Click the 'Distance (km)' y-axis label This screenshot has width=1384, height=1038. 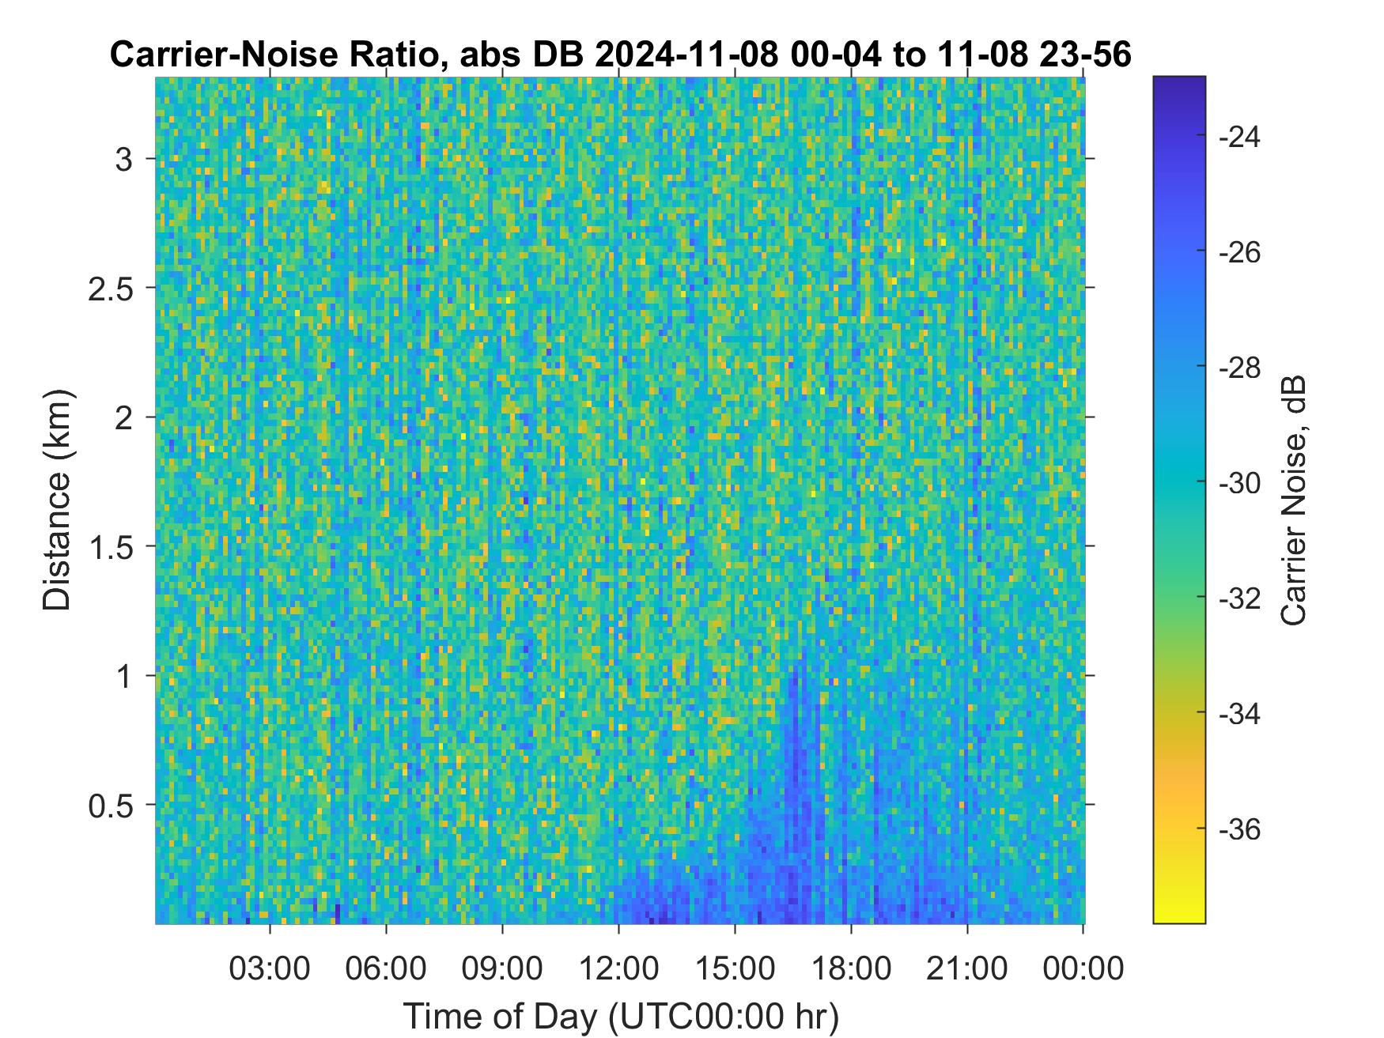[x=56, y=500]
